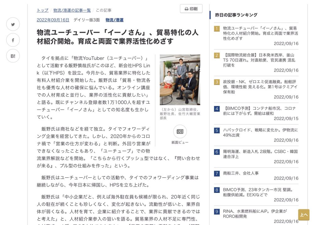Image resolution: width=314 pixels, height=225 pixels.
Task: Select the 2022年09月16日 date link
Action: pyautogui.click(x=53, y=20)
